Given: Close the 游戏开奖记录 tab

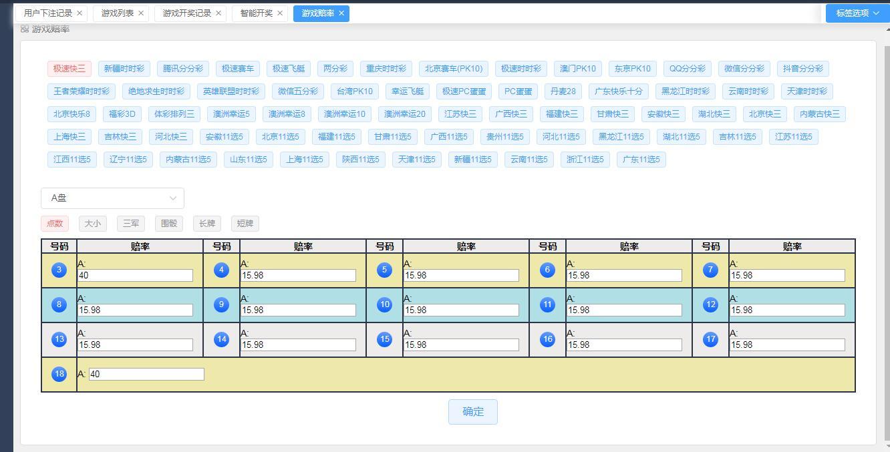Looking at the screenshot, I should (218, 13).
